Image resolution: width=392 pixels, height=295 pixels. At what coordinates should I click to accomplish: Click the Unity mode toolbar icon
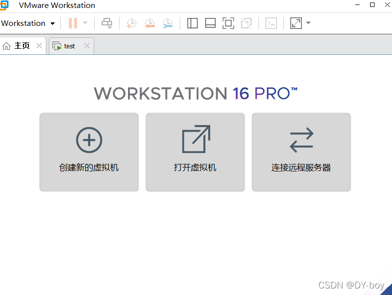246,23
